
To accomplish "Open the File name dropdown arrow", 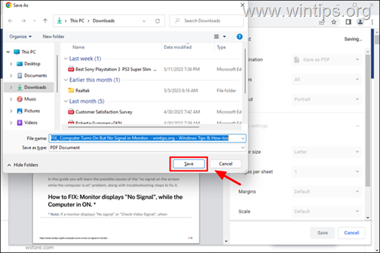I will (x=243, y=138).
